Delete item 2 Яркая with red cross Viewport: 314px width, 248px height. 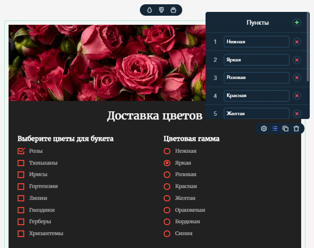(297, 60)
